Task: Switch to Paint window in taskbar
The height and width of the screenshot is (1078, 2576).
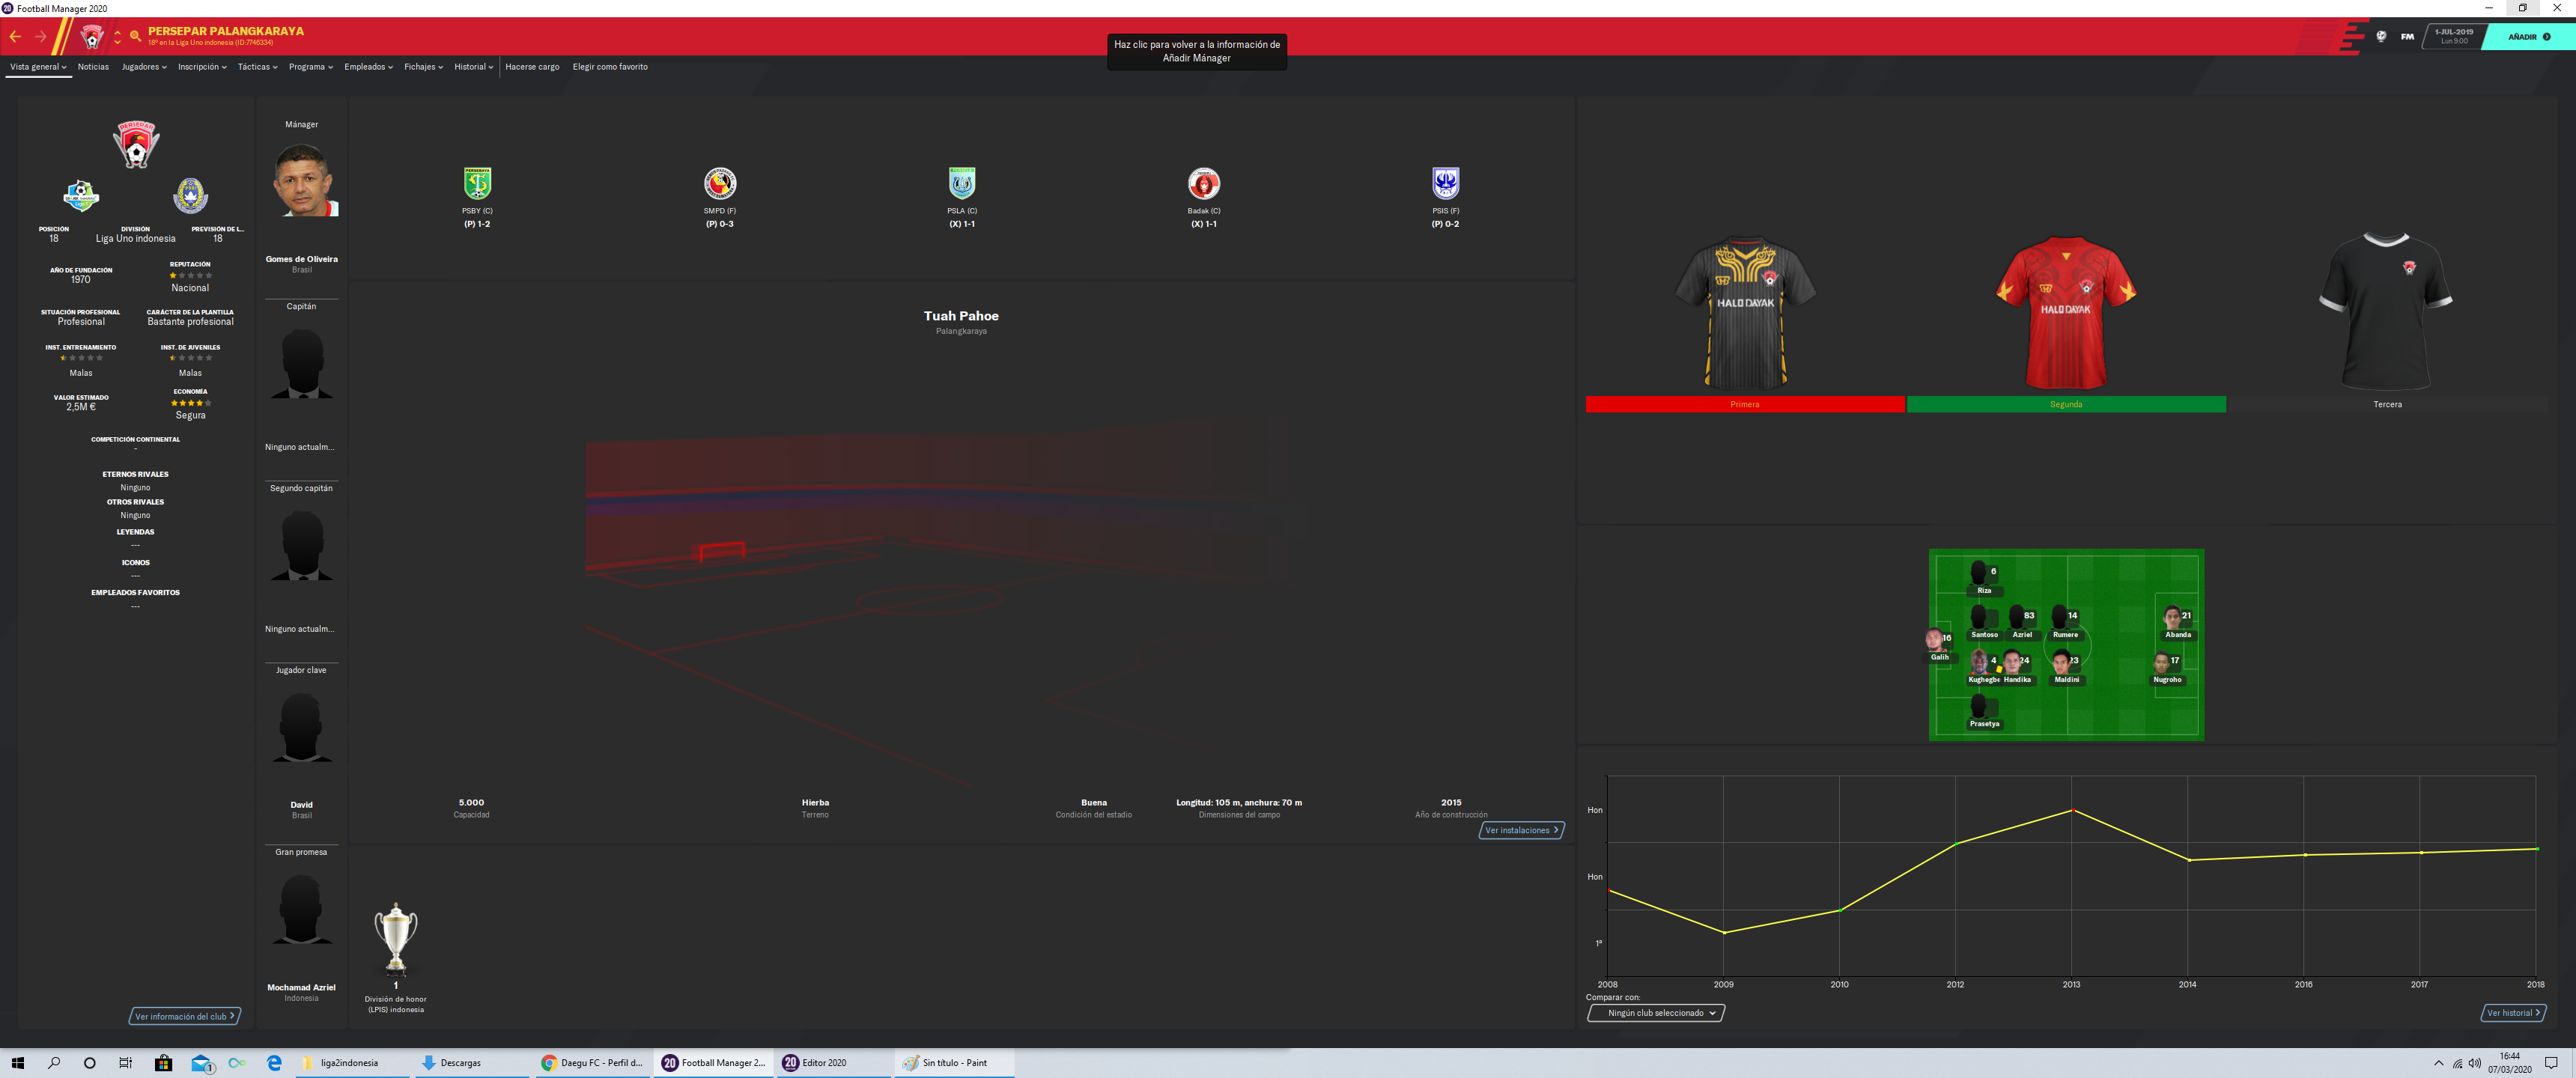Action: [954, 1063]
